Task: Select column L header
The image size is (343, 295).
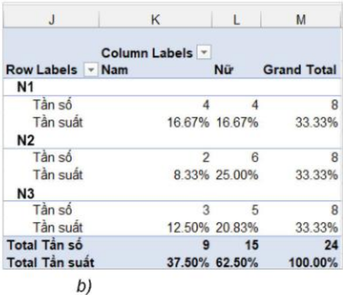Action: (236, 19)
